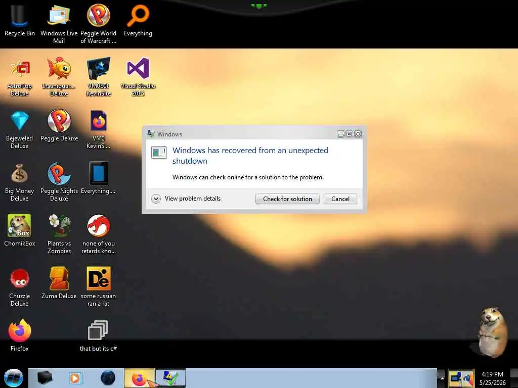Image resolution: width=518 pixels, height=388 pixels.
Task: Click the green indicator at top center
Action: [258, 6]
